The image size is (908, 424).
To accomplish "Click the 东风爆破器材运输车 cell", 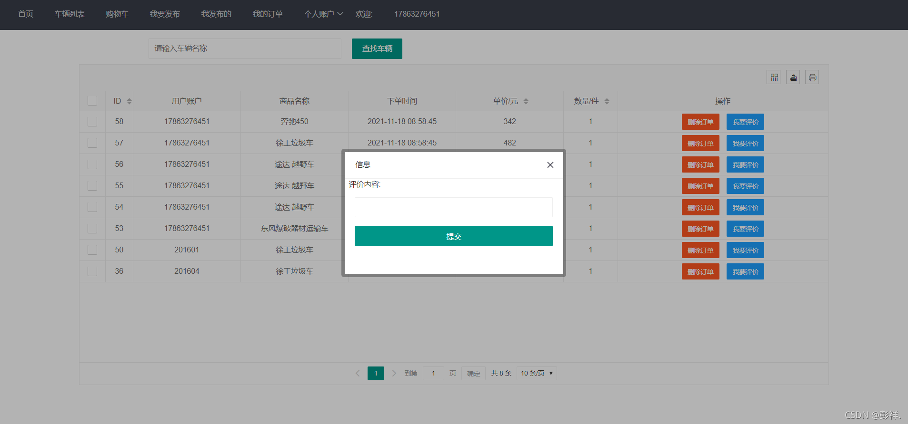I will 294,229.
